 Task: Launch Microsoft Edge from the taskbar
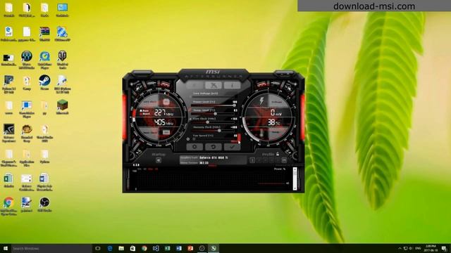click(110, 248)
